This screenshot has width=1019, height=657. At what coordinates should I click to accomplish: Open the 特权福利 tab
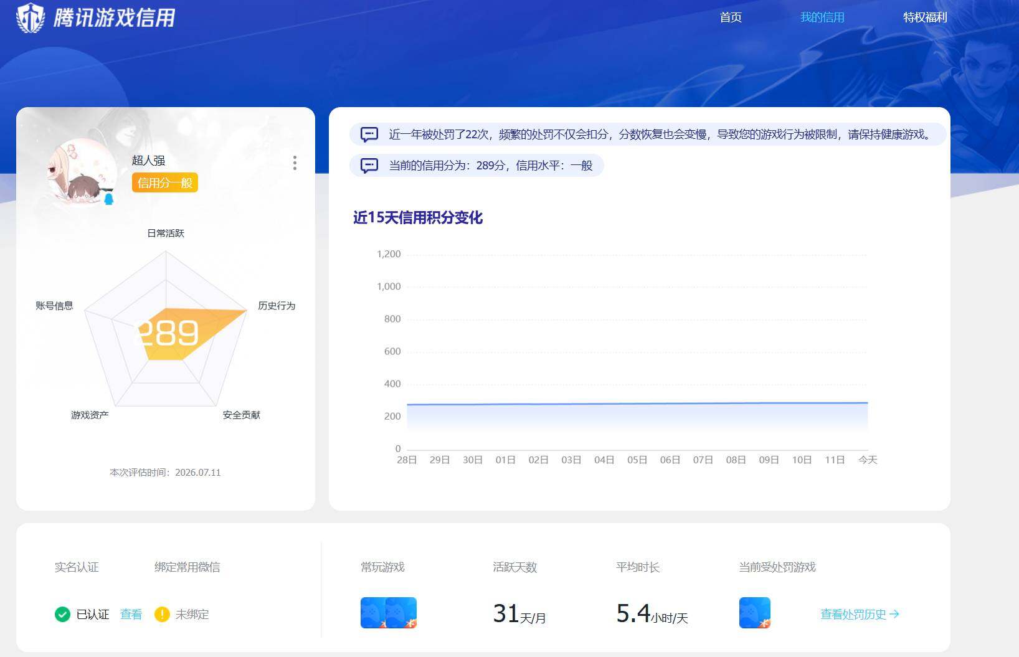pyautogui.click(x=925, y=17)
